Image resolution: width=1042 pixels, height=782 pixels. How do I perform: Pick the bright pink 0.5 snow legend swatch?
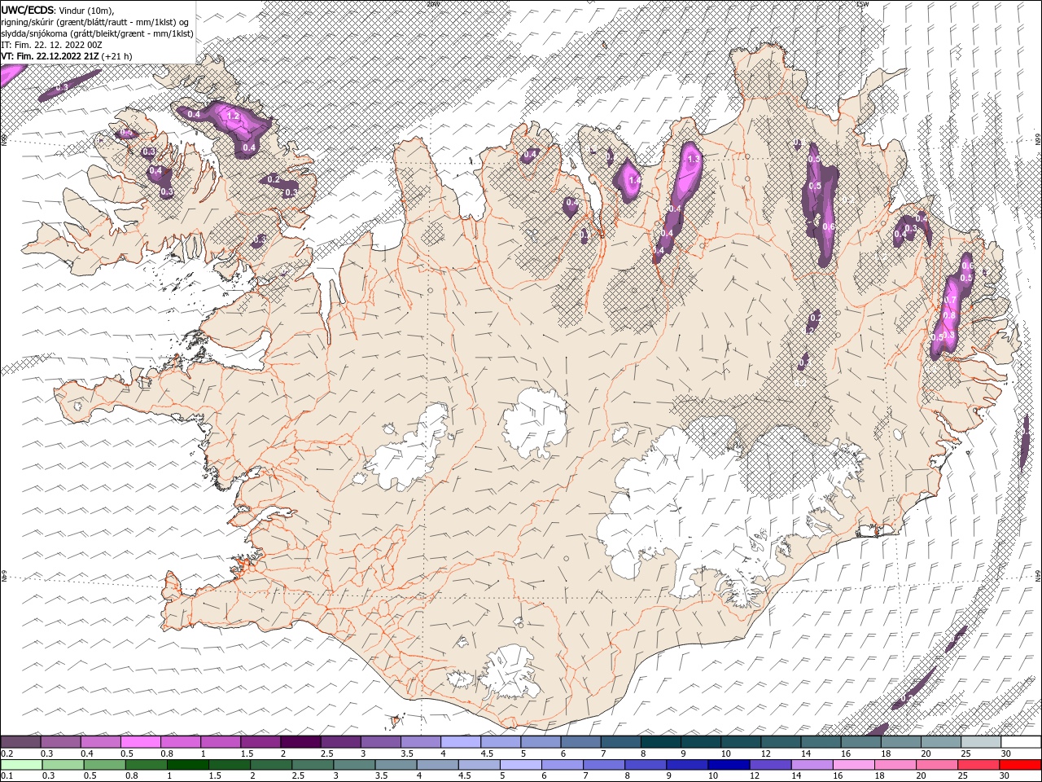[140, 742]
